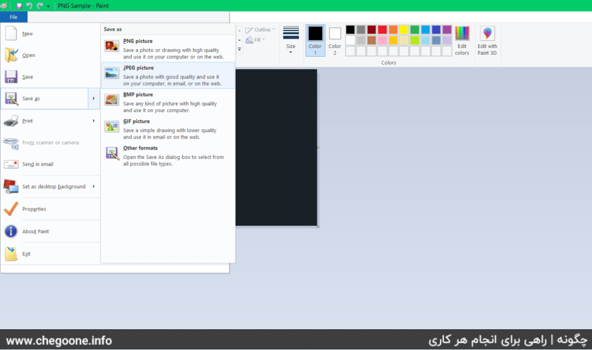
Task: Expand the Set as desktop background submenu arrow
Action: click(x=94, y=187)
